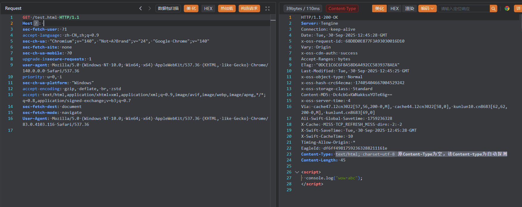Screen dimensions: 522x207
Task: Collapse the script tag fold arrow
Action: [x=297, y=172]
